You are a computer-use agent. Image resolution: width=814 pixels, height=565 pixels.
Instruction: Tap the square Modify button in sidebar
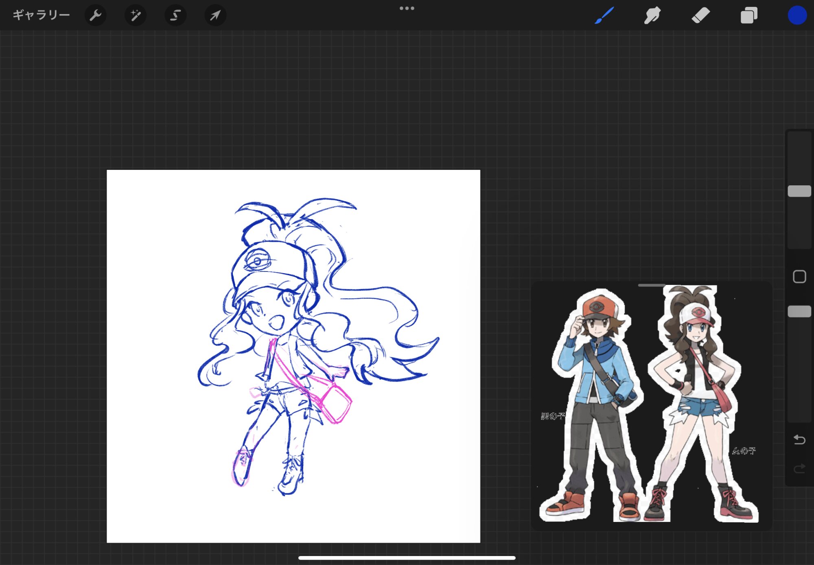(799, 277)
